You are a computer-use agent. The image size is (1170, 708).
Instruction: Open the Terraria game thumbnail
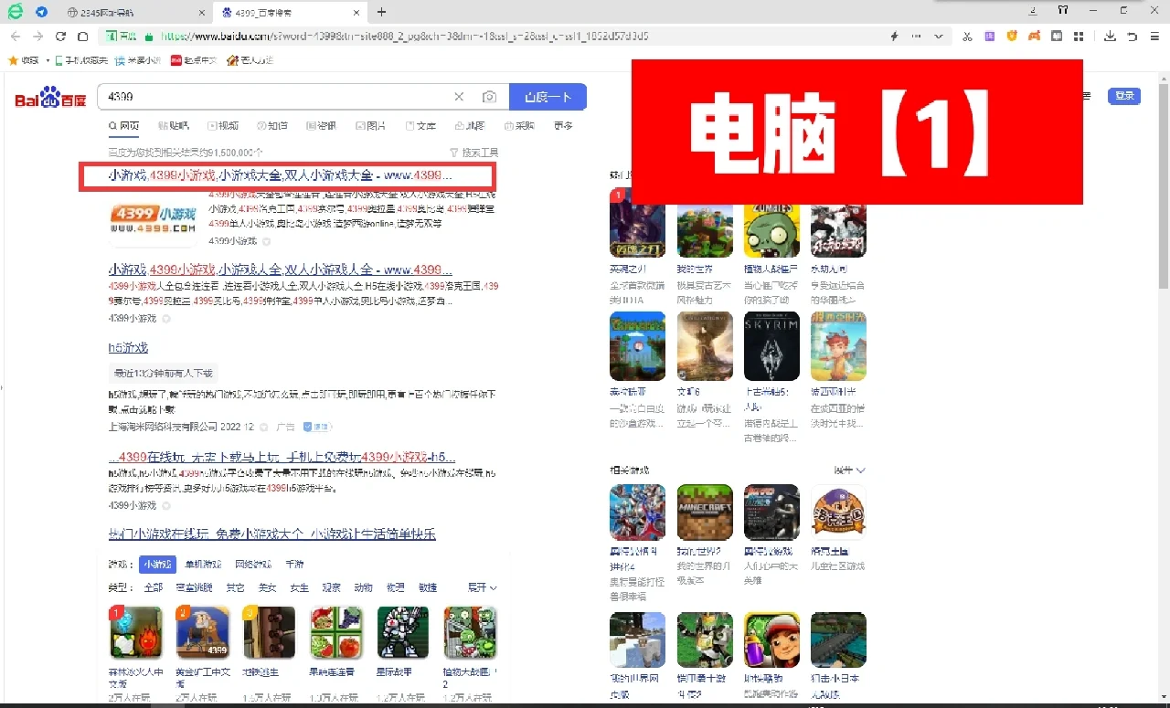[637, 346]
